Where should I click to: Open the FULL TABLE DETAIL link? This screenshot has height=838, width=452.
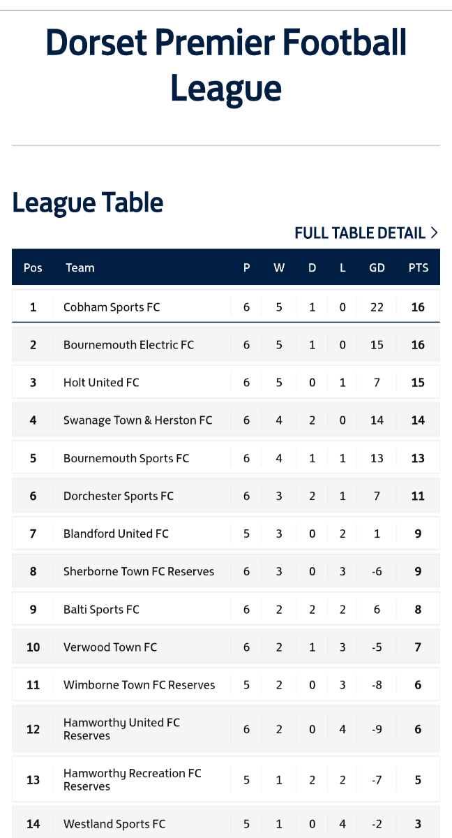click(x=366, y=233)
